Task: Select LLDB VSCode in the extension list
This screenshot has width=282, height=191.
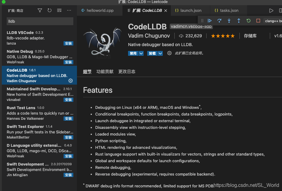Action: point(39,38)
